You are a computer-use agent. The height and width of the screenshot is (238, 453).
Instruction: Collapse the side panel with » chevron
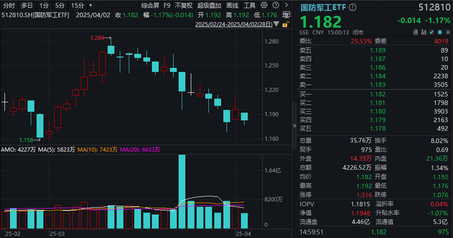pos(295,125)
